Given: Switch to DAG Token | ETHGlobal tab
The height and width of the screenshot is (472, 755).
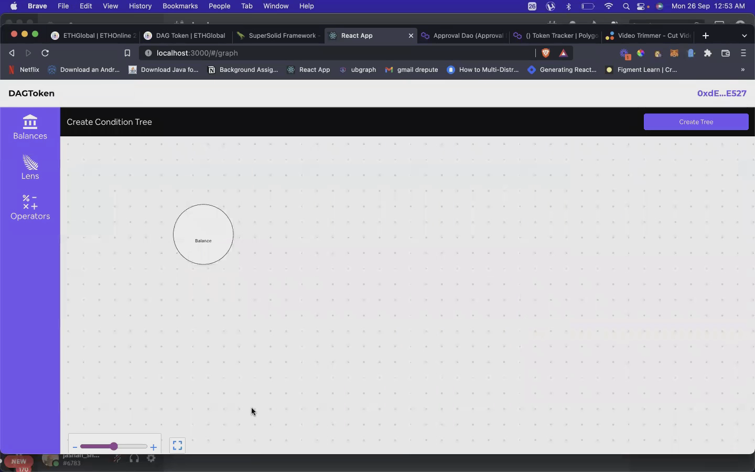Looking at the screenshot, I should click(x=186, y=36).
